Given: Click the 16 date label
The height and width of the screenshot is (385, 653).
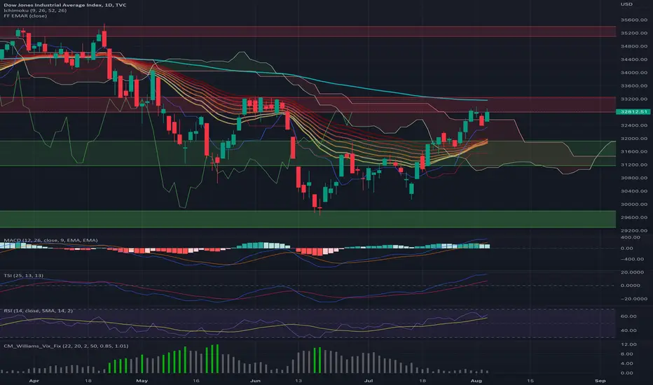Looking at the screenshot, I should (195, 381).
